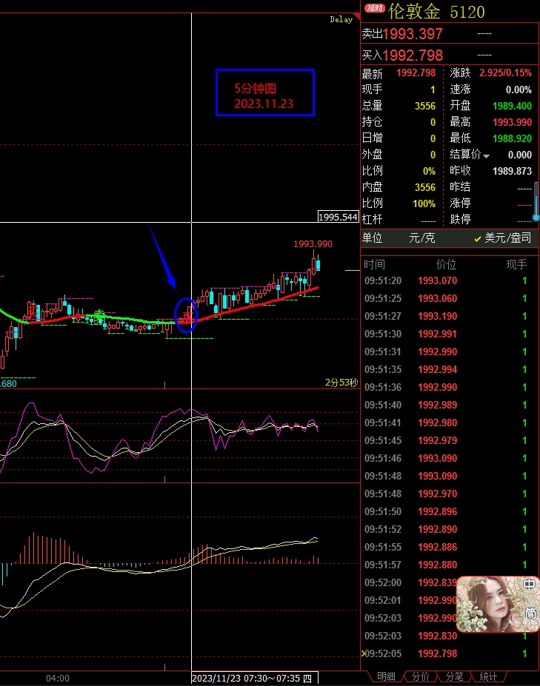
Task: Click the green buy signal marker on moving average
Action: pyautogui.click(x=98, y=314)
